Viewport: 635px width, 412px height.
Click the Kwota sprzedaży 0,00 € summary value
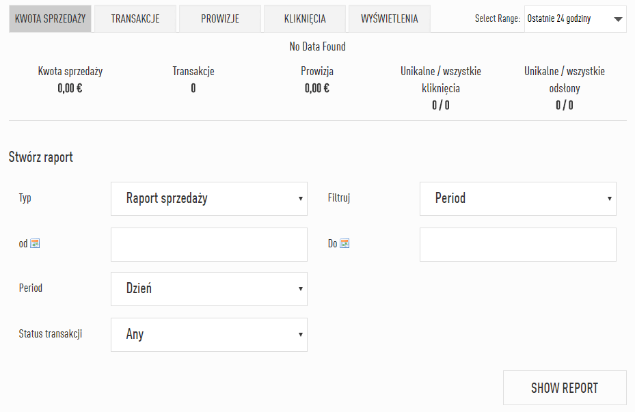pyautogui.click(x=70, y=87)
